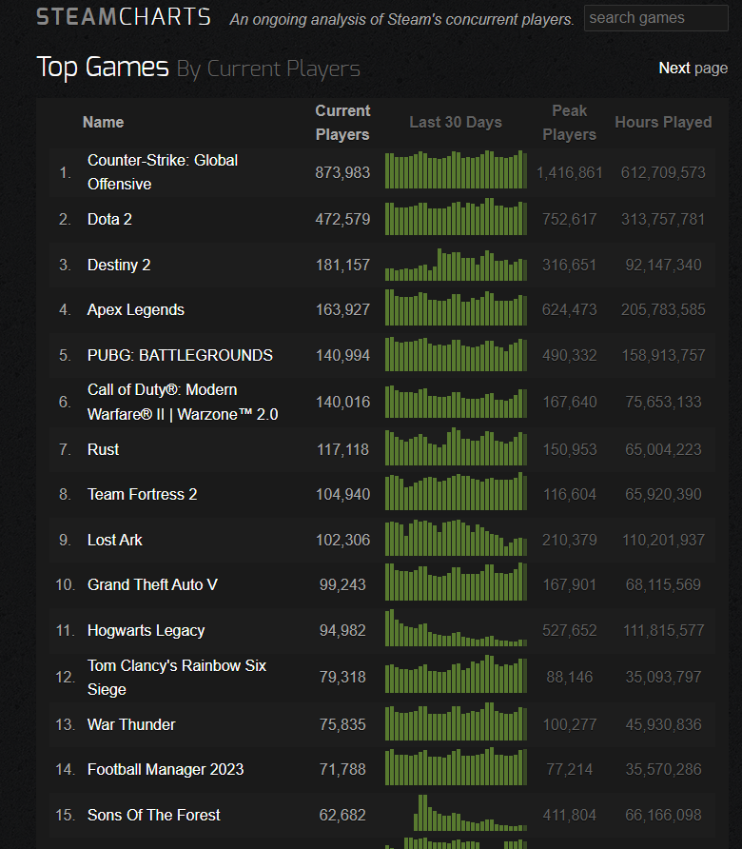742x849 pixels.
Task: Click PUBG: BATTLEGROUNDS game name
Action: (180, 355)
